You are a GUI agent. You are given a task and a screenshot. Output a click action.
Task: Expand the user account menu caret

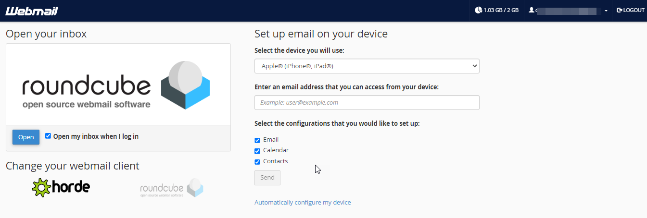click(606, 11)
